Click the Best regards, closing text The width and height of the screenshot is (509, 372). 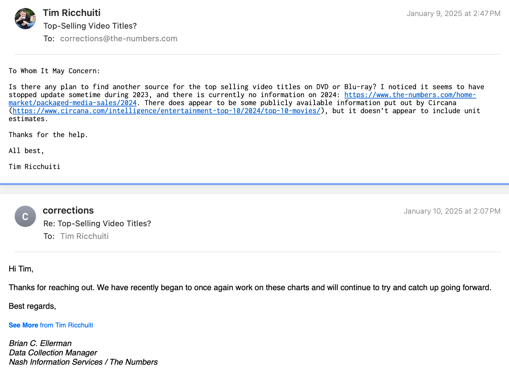pos(32,306)
